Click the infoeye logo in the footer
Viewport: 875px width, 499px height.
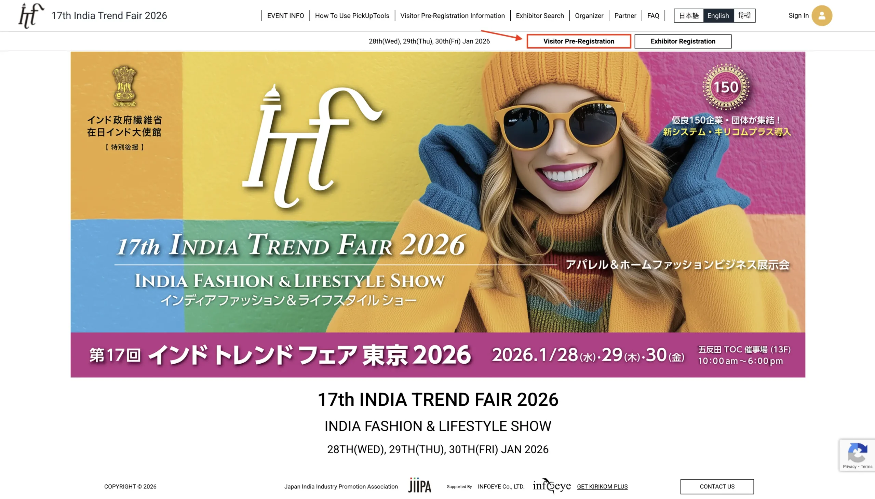(x=552, y=486)
